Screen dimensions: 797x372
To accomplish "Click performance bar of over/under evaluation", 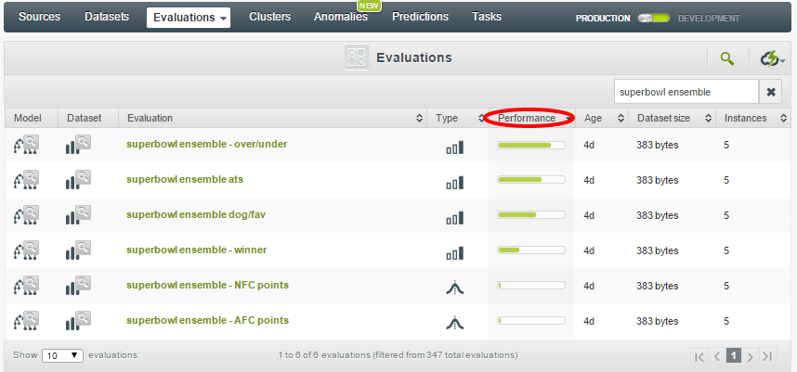I will tap(531, 146).
